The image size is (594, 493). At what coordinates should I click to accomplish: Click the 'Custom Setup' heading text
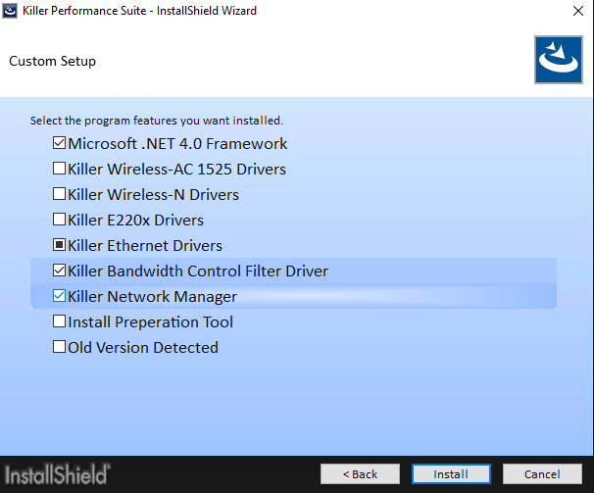52,61
